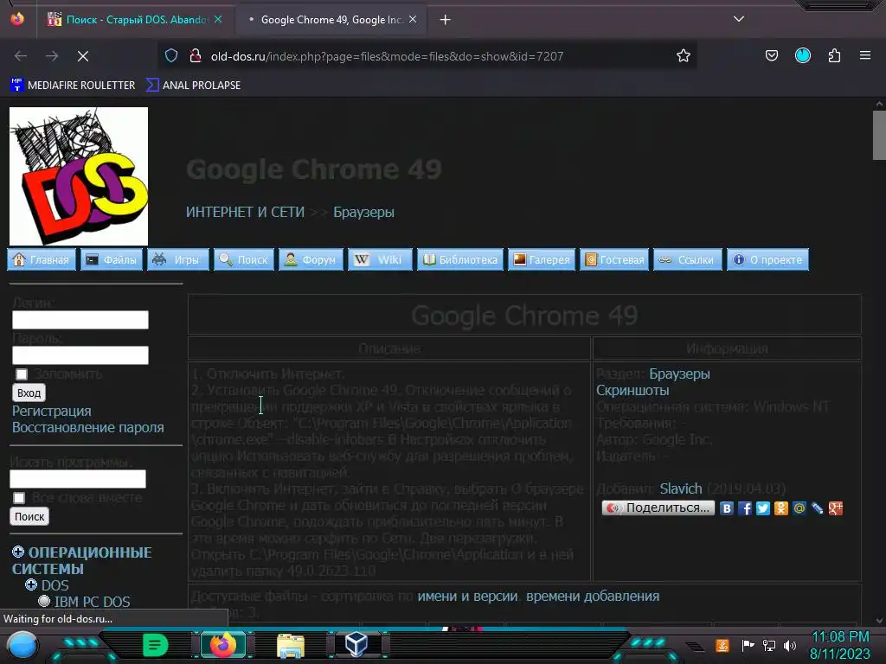Stop loading the page with X button
886x664 pixels.
pyautogui.click(x=82, y=56)
